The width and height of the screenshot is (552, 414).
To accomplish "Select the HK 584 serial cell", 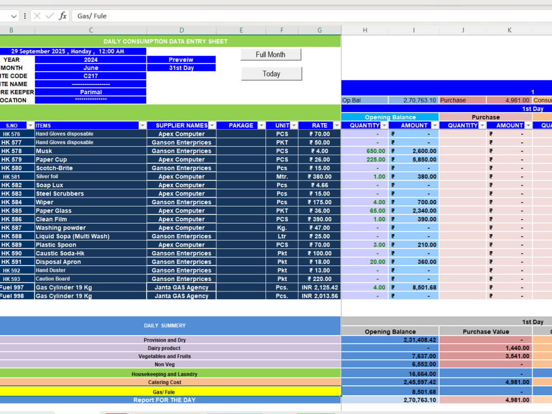I will 17,202.
